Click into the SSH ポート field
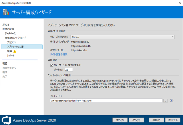This screenshot has height=125, width=183. click(x=69, y=70)
